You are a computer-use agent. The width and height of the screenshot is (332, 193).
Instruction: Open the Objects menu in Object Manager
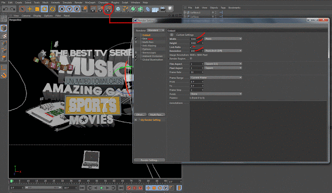click(x=214, y=8)
